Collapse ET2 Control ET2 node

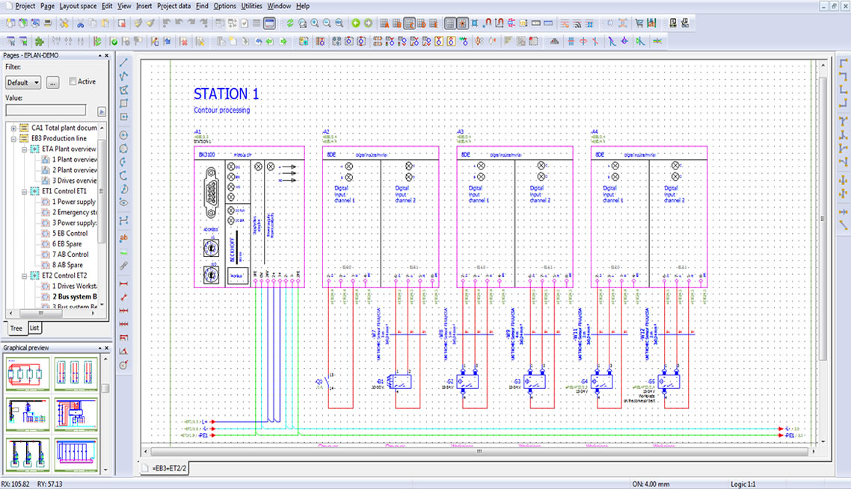(25, 276)
